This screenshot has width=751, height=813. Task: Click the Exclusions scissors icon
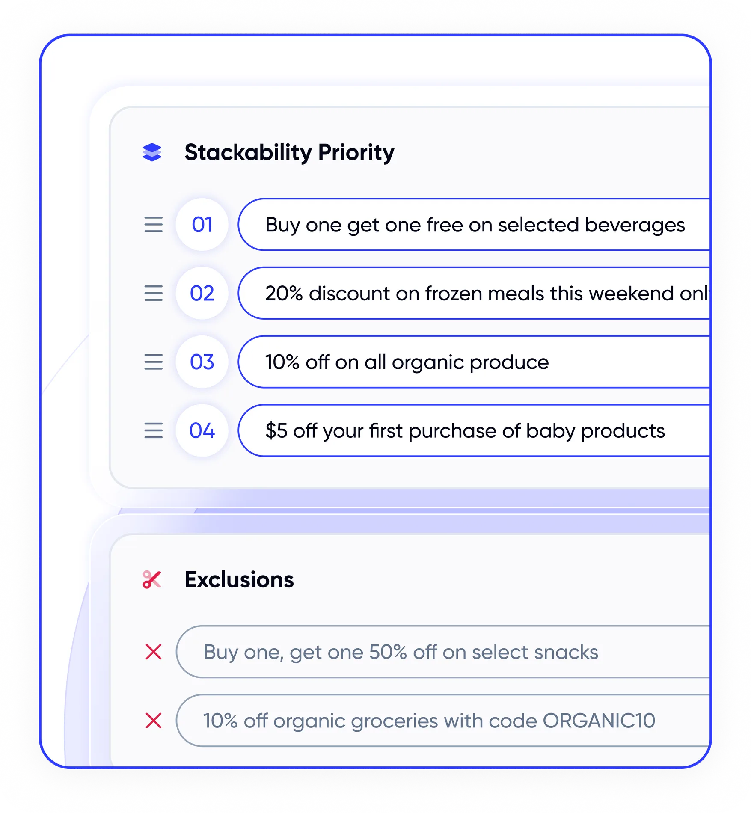(152, 580)
